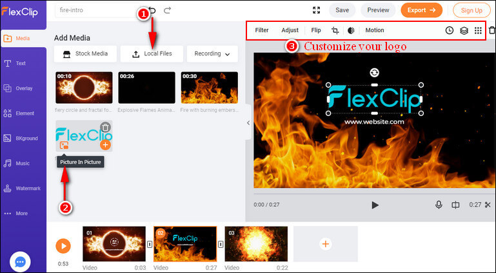Click the FlexClip logo in top-left corner

(19, 12)
